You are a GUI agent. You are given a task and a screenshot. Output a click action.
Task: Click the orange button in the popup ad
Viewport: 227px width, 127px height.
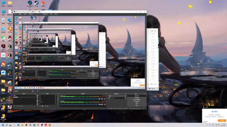point(222,121)
